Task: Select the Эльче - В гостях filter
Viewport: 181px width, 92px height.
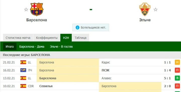Action: point(61,47)
